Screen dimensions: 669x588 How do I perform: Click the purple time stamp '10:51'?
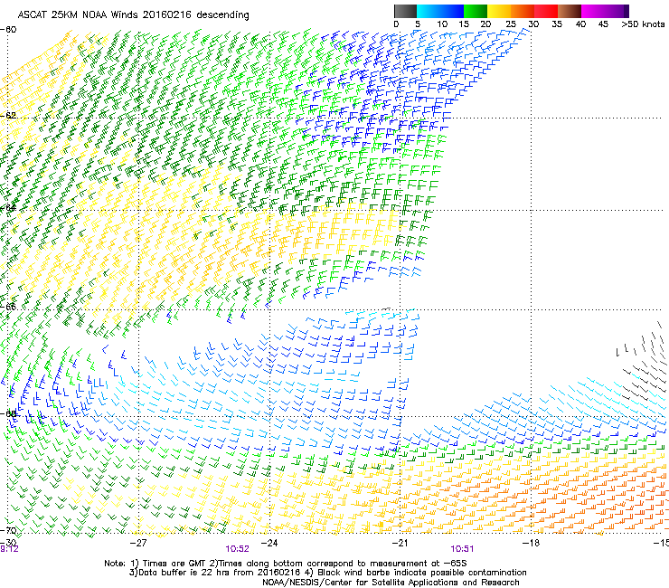(462, 549)
